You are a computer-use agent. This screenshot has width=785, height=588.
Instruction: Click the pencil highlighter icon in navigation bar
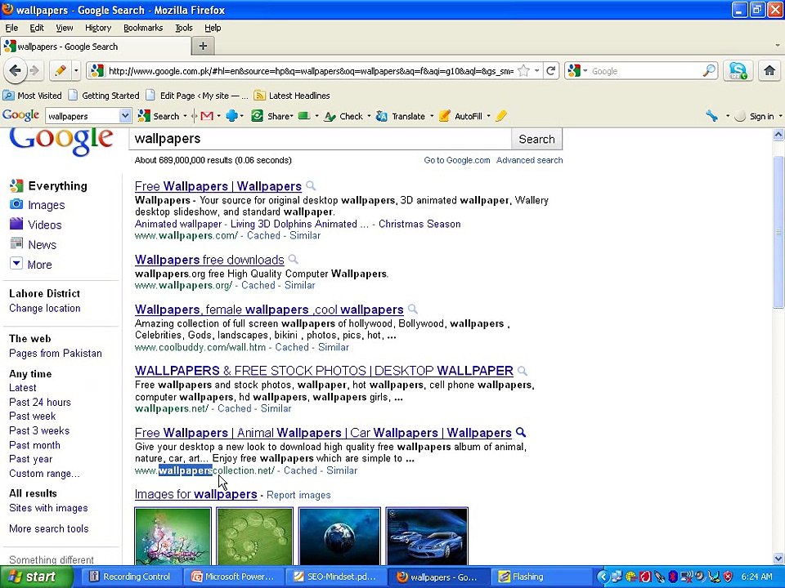60,71
